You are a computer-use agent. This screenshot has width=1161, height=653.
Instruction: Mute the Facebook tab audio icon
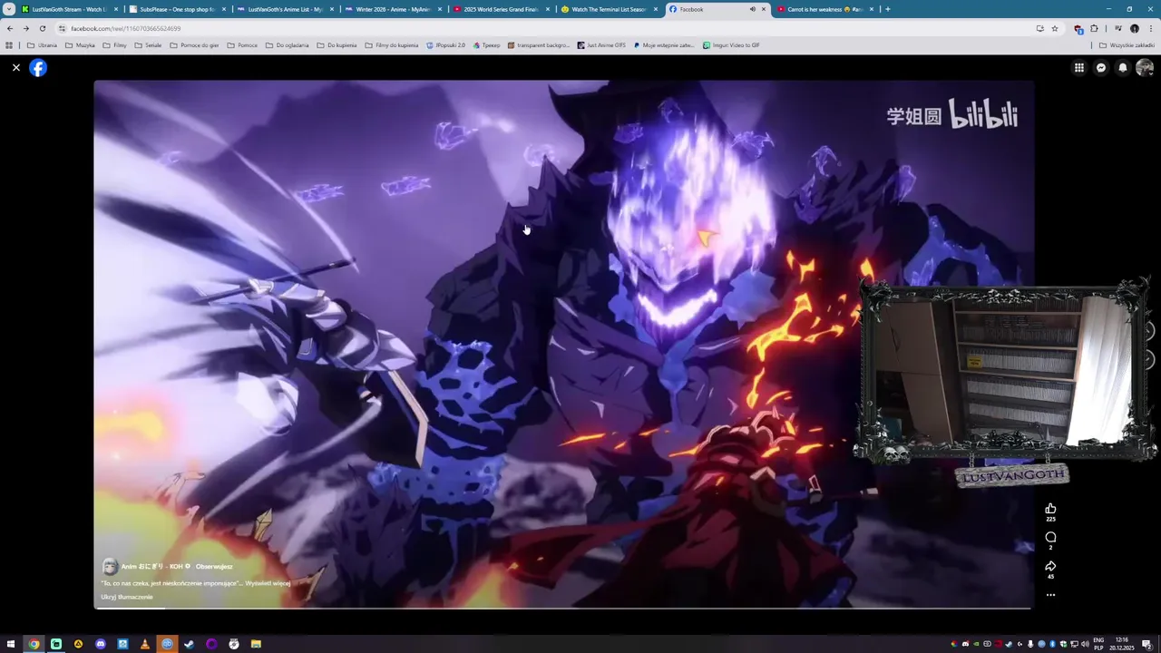point(752,9)
